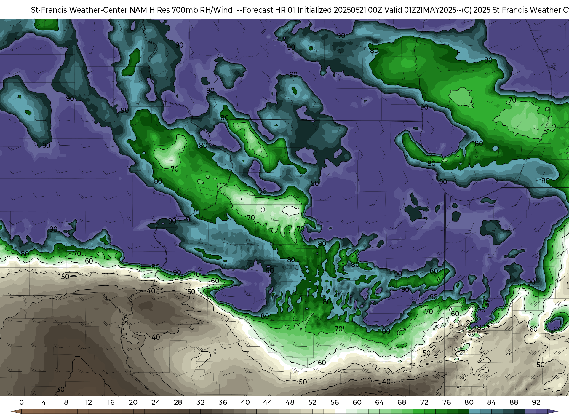Click colorbar tick label '16'
Screen dimensions: 569x415
[111, 402]
